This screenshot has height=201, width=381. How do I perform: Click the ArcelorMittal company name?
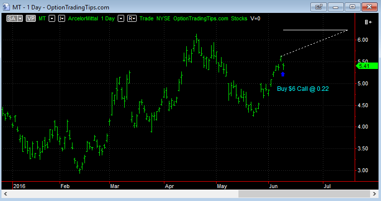(x=83, y=18)
